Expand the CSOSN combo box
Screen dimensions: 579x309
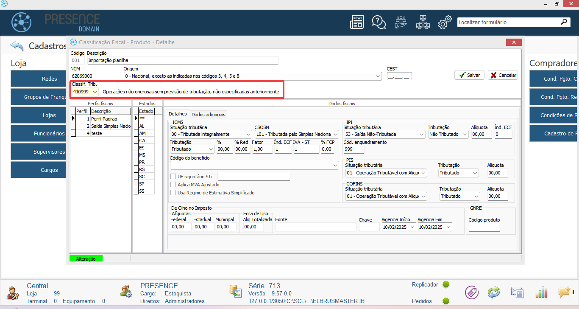click(336, 134)
